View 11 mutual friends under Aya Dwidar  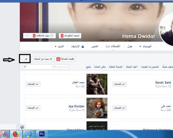[77, 110]
